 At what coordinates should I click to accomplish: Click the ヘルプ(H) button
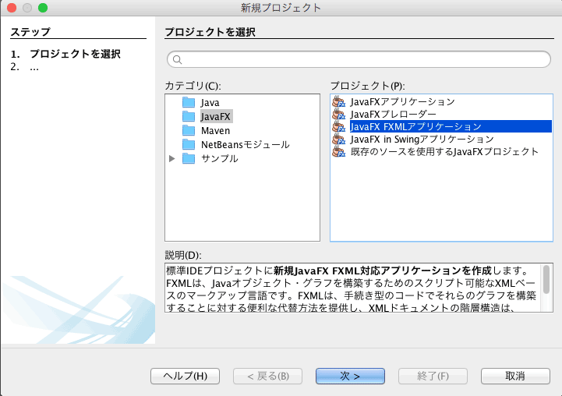click(x=185, y=376)
